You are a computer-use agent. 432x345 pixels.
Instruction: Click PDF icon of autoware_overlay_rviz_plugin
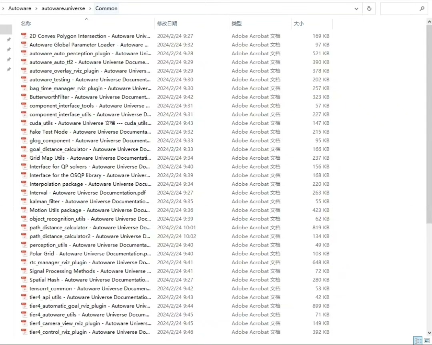(24, 70)
